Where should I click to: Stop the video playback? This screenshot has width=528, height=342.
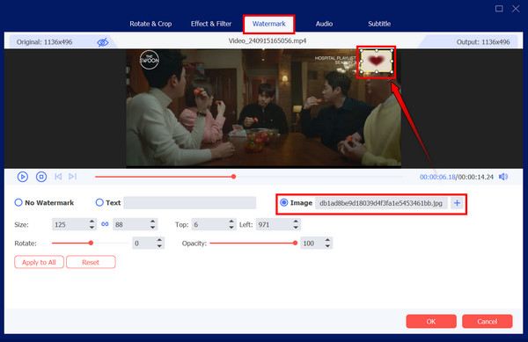pos(41,177)
